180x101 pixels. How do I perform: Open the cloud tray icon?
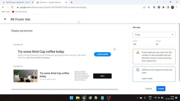pos(141,98)
